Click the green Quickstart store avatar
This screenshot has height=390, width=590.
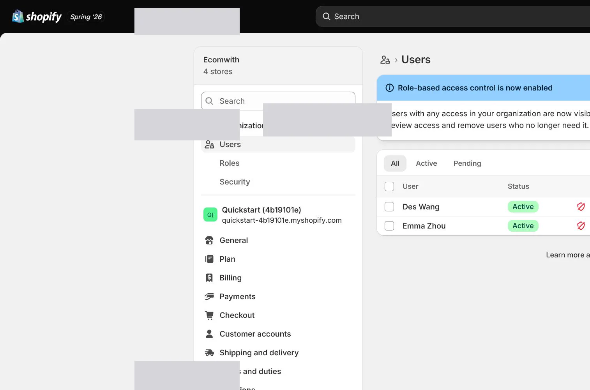pos(210,214)
